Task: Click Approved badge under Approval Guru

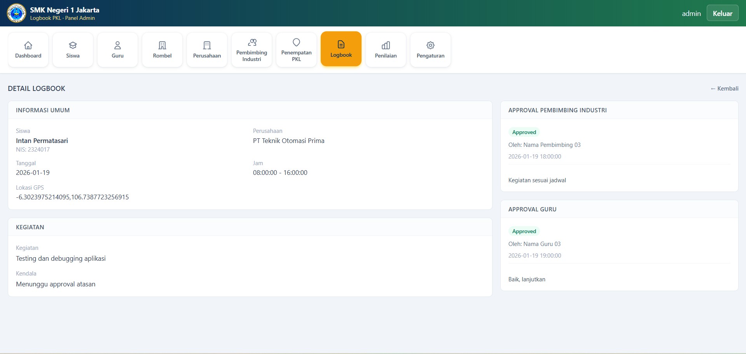Action: pos(524,231)
